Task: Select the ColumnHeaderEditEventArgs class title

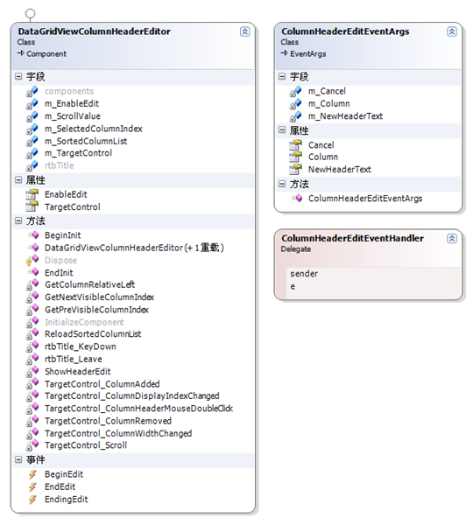Action: (x=345, y=31)
